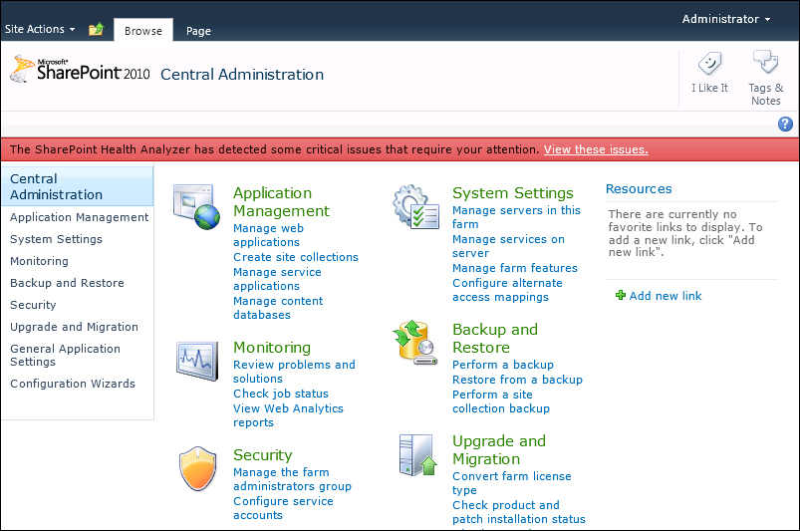Open the Monitoring heading link
Image resolution: width=800 pixels, height=531 pixels.
pyautogui.click(x=272, y=348)
